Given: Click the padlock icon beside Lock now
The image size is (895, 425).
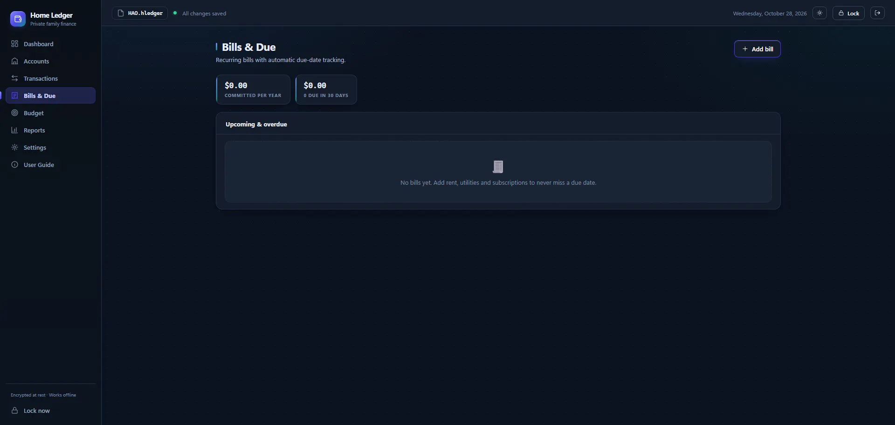Looking at the screenshot, I should coord(14,411).
